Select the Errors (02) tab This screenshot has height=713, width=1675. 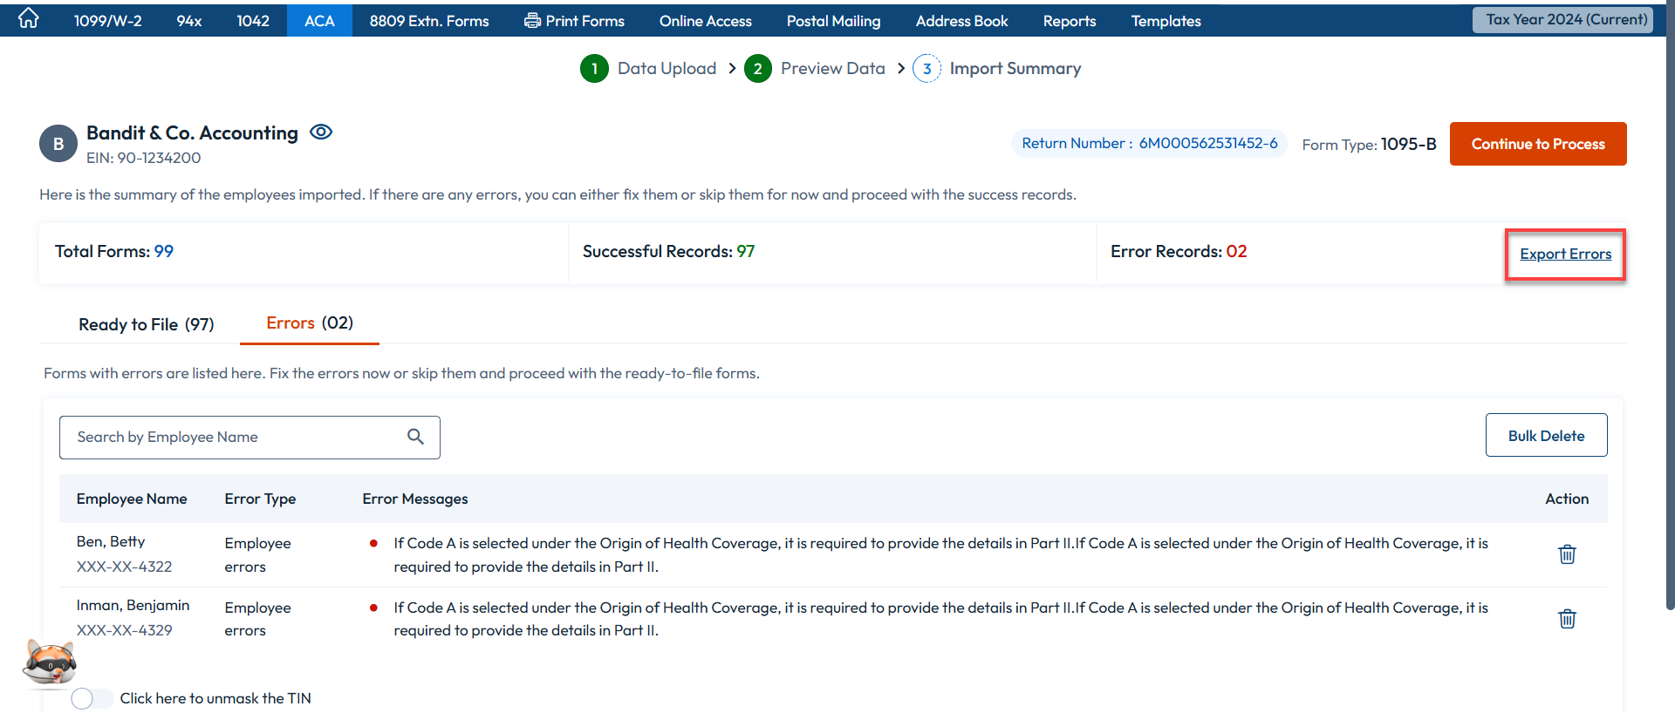click(x=310, y=323)
